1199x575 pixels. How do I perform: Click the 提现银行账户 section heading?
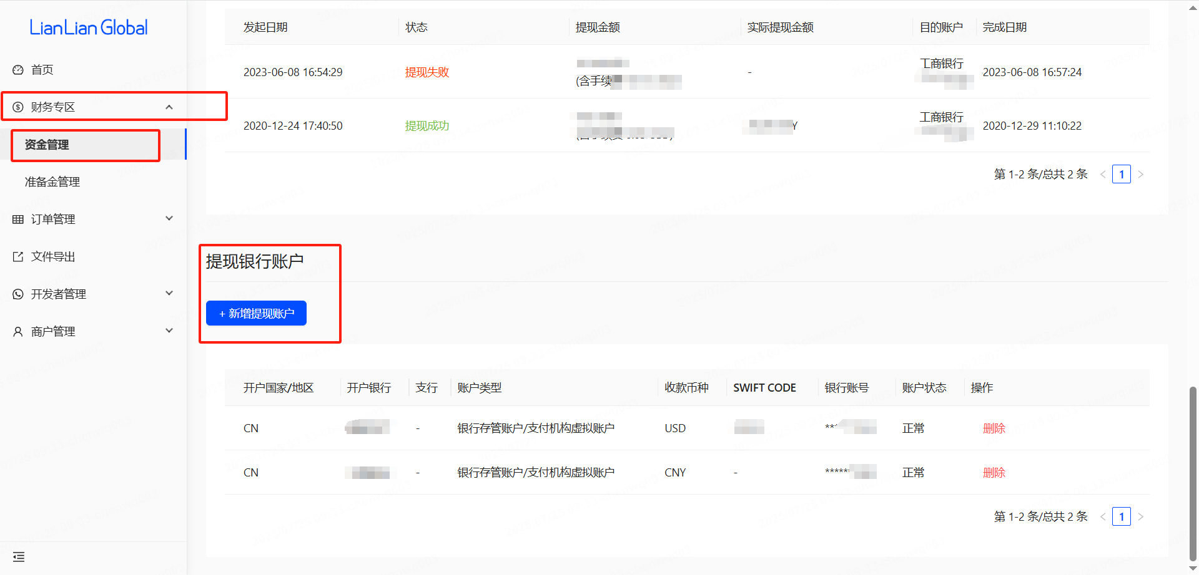255,261
